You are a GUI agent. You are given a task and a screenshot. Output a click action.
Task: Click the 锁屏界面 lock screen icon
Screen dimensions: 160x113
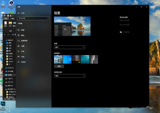point(18,41)
